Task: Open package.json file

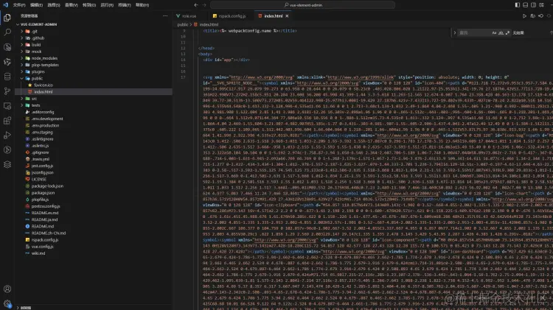Action: 94,193
